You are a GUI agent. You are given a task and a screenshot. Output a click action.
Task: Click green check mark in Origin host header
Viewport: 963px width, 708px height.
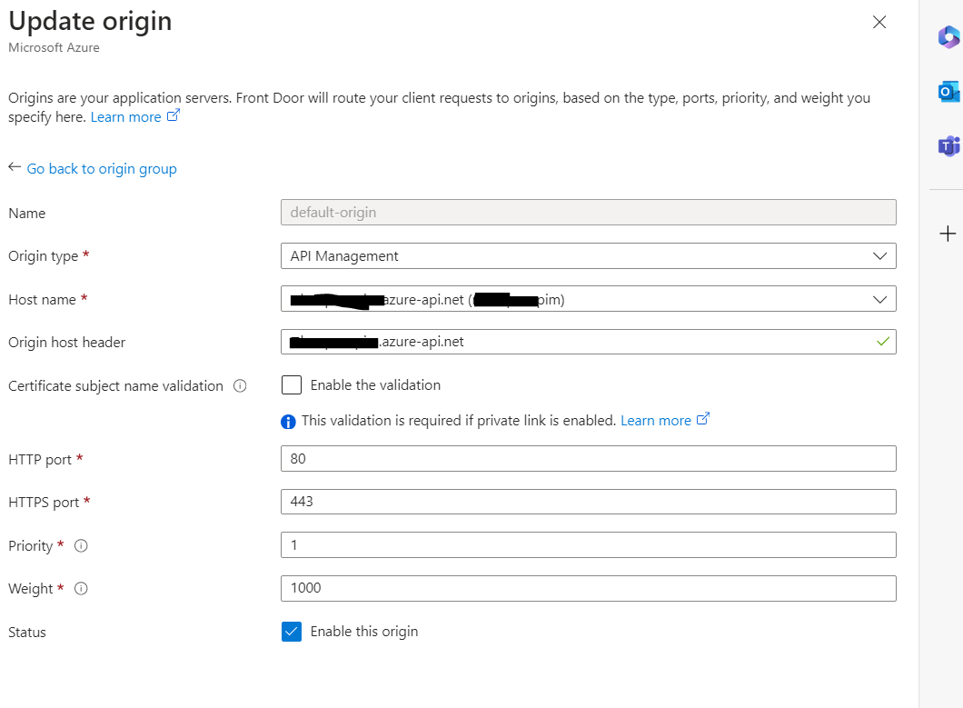pos(882,342)
